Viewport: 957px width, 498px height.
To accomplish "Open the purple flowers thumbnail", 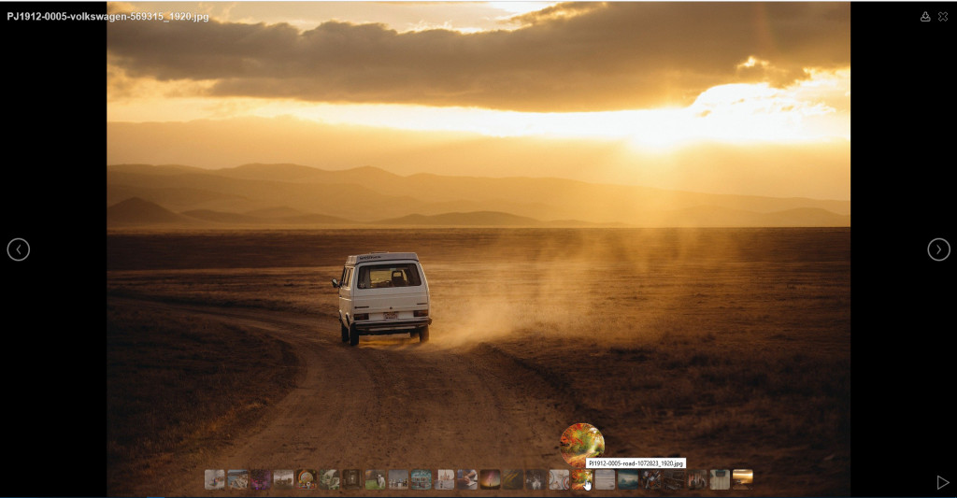I will pyautogui.click(x=261, y=479).
